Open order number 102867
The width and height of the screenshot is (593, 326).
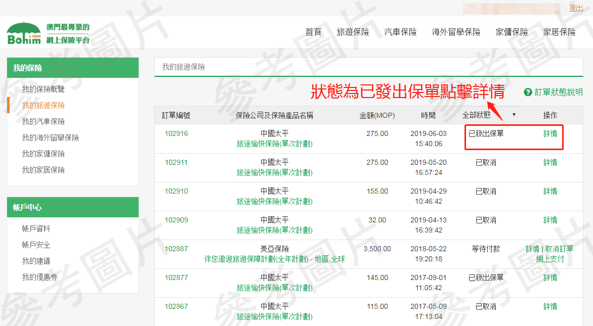pos(176,306)
